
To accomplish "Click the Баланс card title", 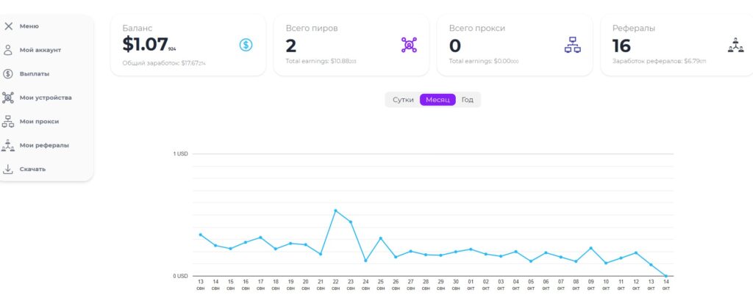I will point(138,29).
